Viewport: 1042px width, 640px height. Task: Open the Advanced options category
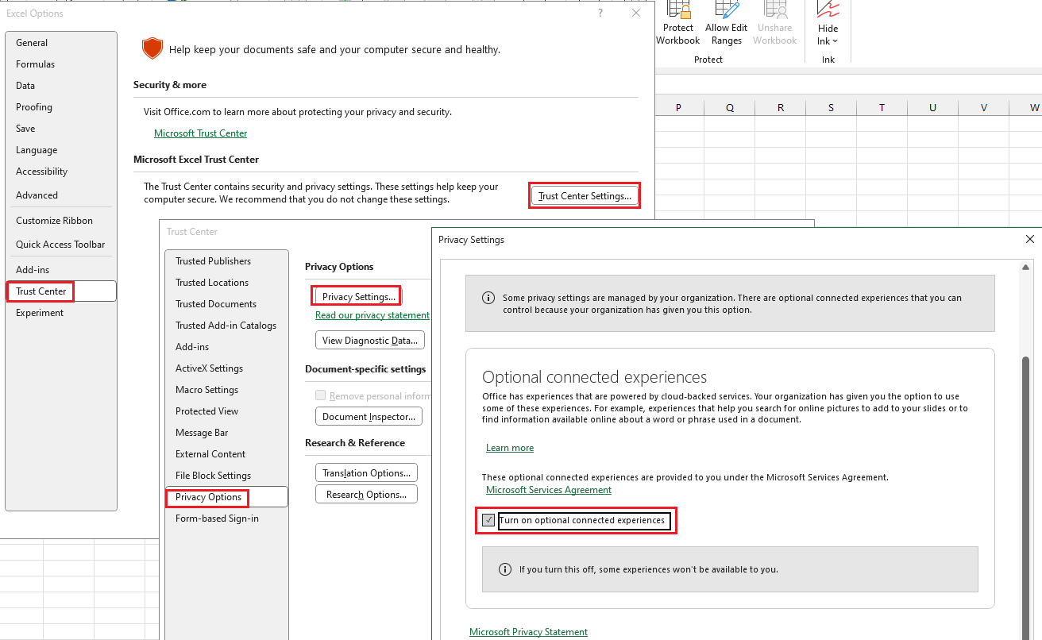coord(61,195)
